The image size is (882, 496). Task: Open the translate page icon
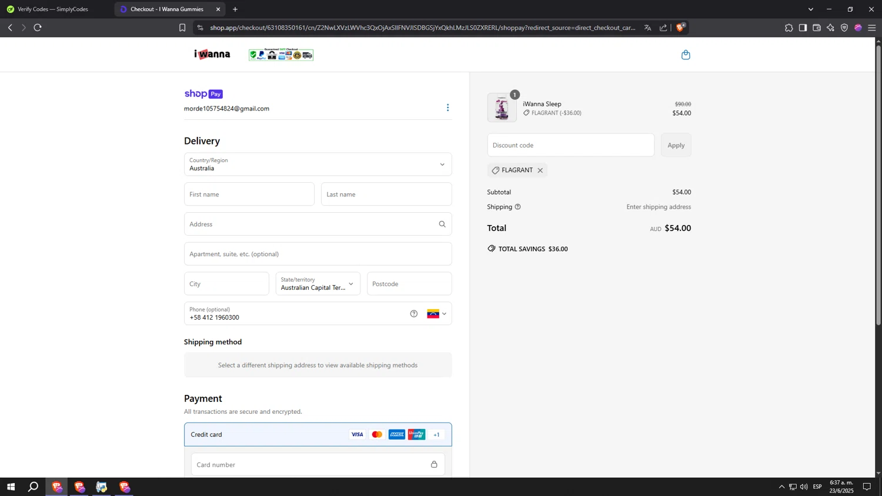coord(647,28)
